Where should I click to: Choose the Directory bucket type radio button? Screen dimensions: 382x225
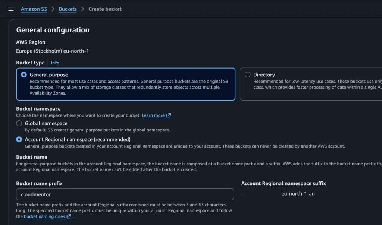[x=247, y=75]
